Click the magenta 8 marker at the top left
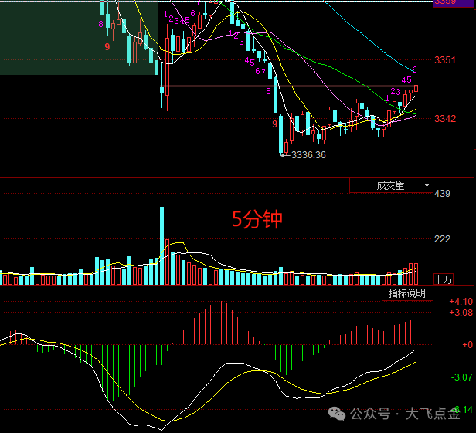This screenshot has width=476, height=433. [x=100, y=25]
